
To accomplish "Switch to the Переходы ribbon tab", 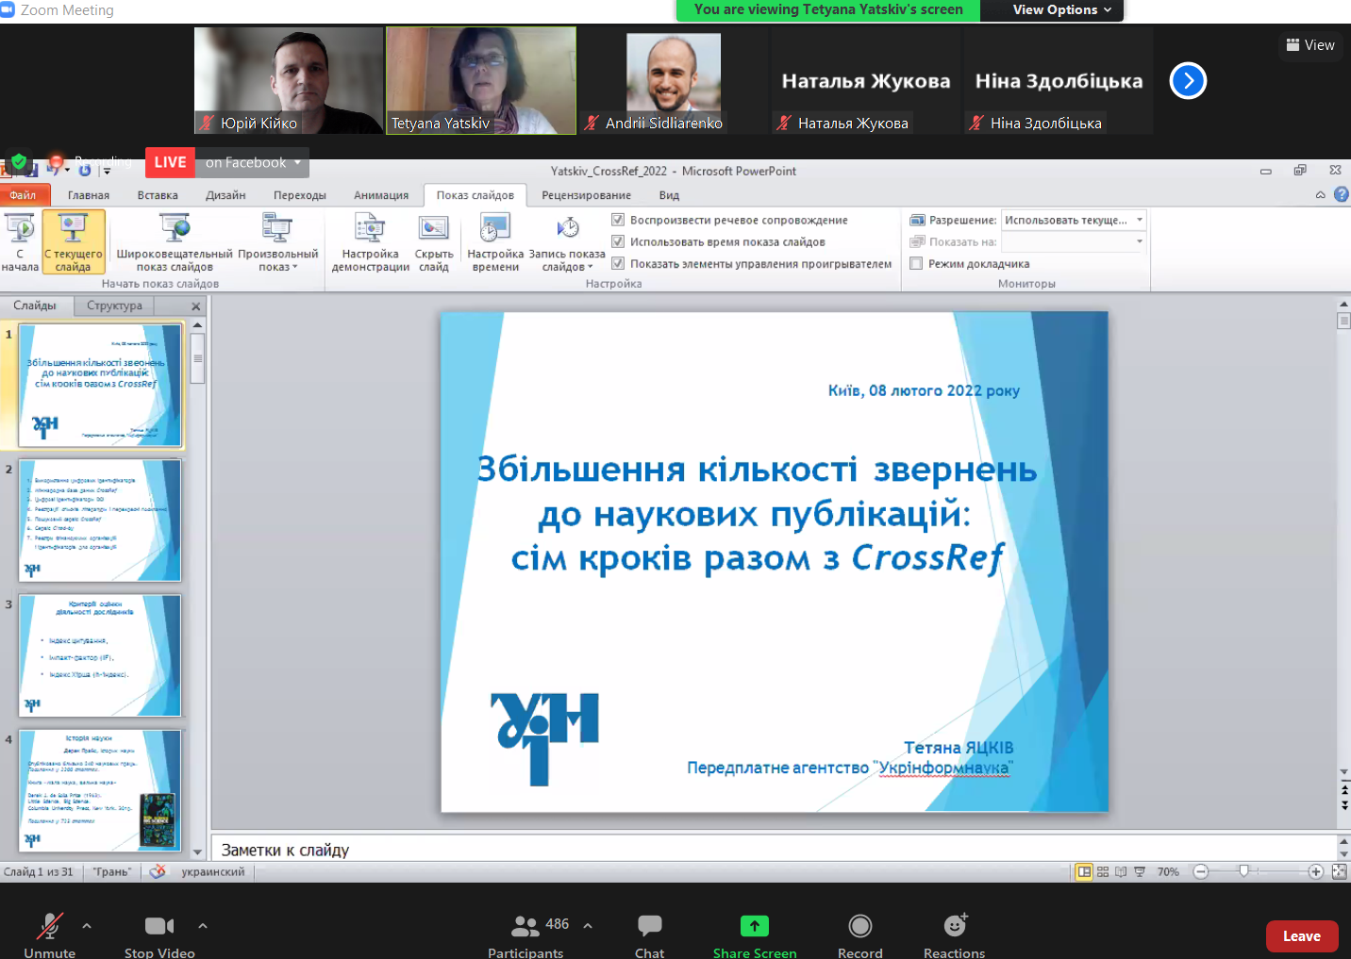I will tap(300, 195).
